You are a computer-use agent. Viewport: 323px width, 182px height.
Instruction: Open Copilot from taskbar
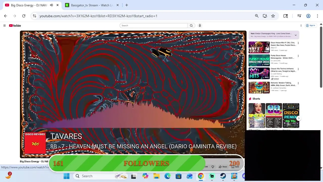point(145,176)
